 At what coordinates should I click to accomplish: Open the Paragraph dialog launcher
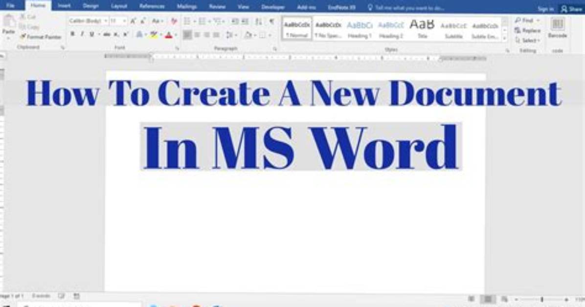275,49
